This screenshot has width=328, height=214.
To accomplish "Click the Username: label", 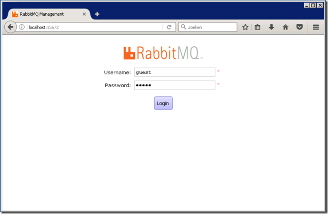I will click(118, 72).
